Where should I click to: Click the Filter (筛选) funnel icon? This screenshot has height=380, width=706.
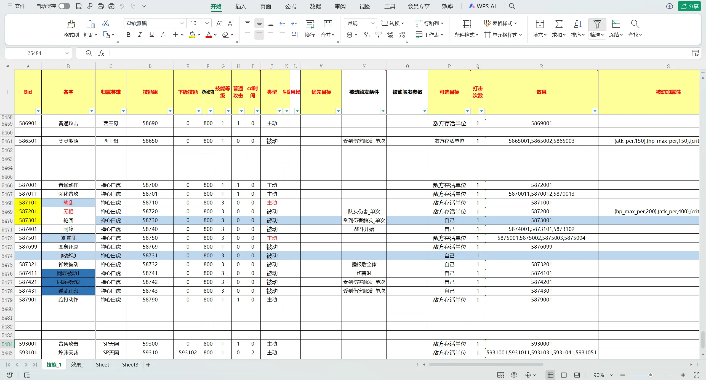pyautogui.click(x=597, y=24)
